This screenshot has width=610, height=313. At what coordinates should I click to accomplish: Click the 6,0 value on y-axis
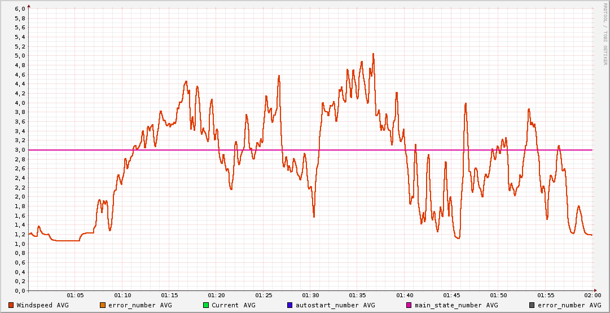pyautogui.click(x=19, y=8)
